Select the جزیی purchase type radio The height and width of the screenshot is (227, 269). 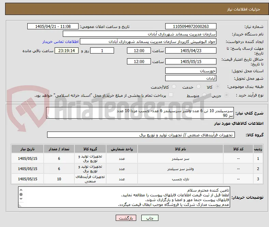tap(226, 95)
